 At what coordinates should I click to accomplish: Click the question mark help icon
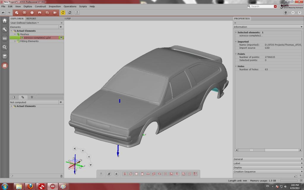tap(77, 12)
